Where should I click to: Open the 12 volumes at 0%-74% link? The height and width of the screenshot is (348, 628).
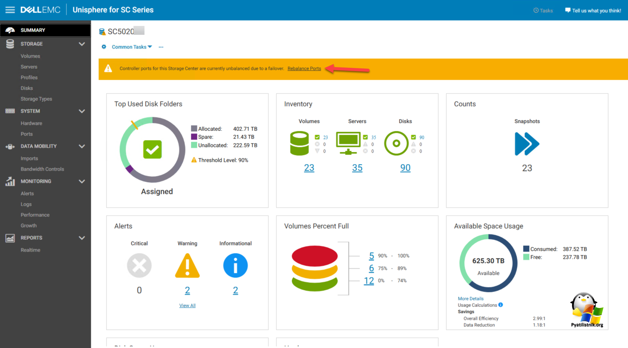[369, 281]
